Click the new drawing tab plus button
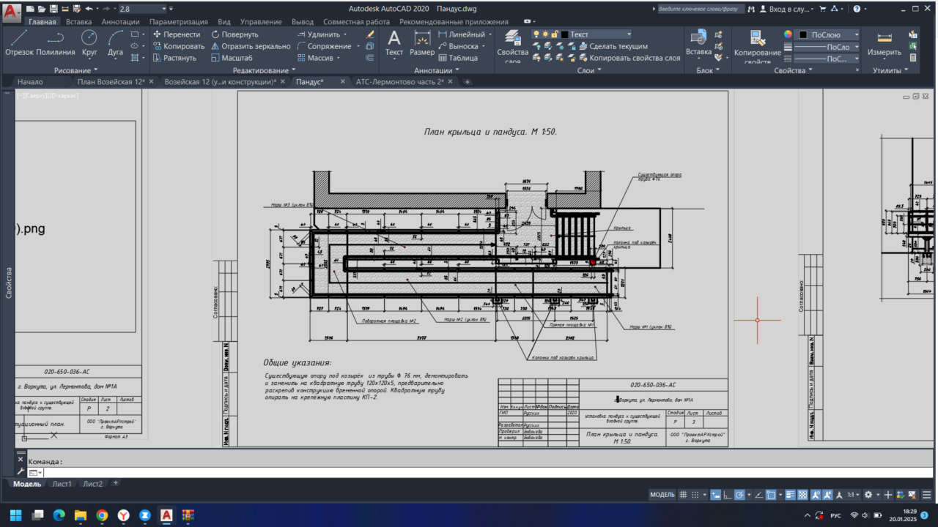Screen dimensions: 938x527 (468, 82)
